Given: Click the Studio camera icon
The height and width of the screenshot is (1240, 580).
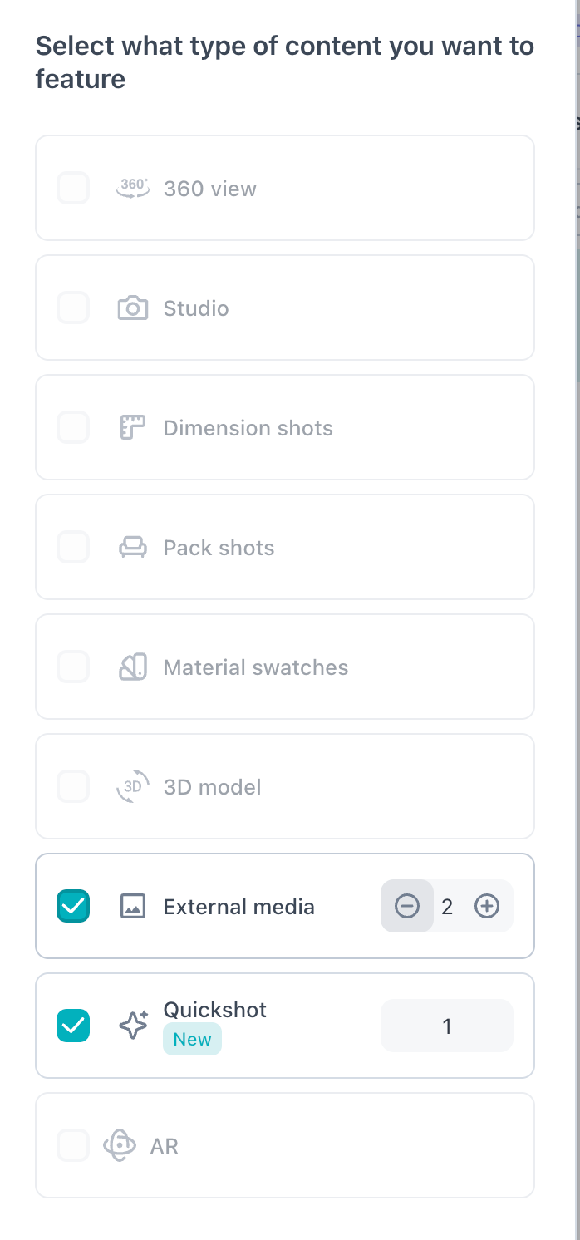Looking at the screenshot, I should click(x=133, y=308).
